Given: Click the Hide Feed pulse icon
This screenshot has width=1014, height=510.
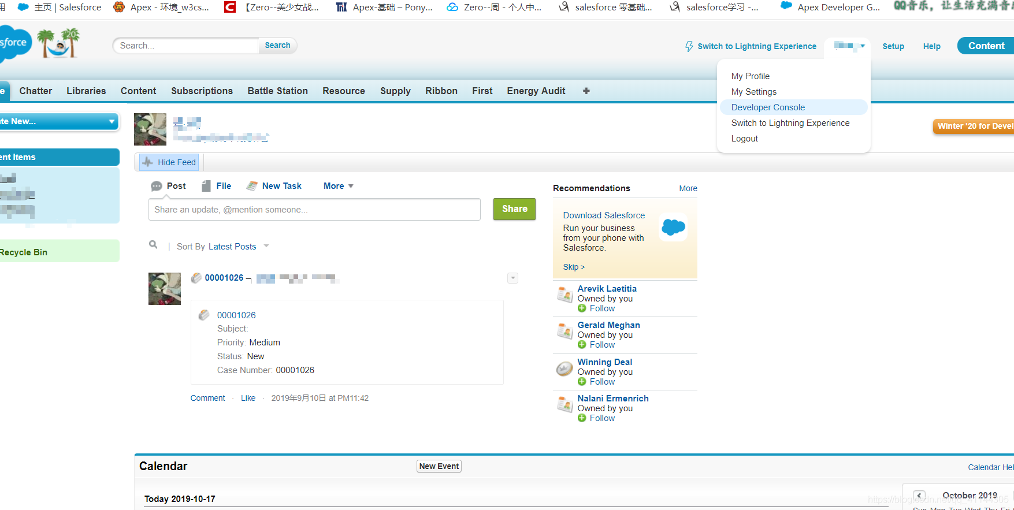Looking at the screenshot, I should coord(148,162).
